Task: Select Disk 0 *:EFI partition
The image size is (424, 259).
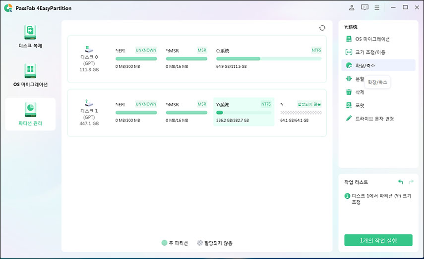Action: [136, 58]
